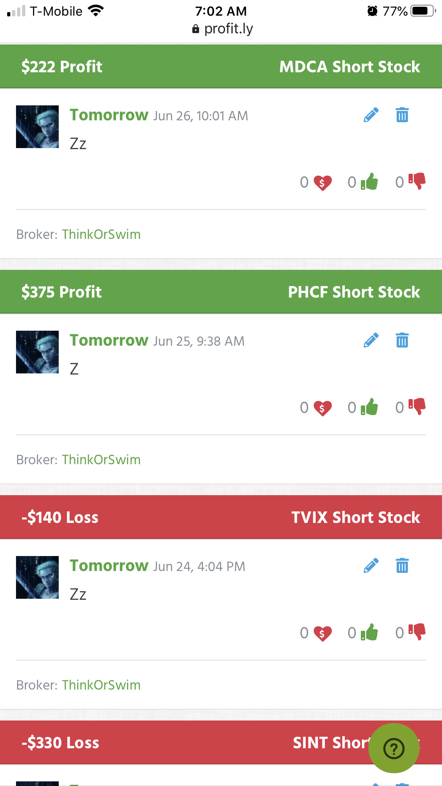Image resolution: width=442 pixels, height=786 pixels.
Task: Open ThinkOrSwim broker link under MDCA trade
Action: (101, 234)
